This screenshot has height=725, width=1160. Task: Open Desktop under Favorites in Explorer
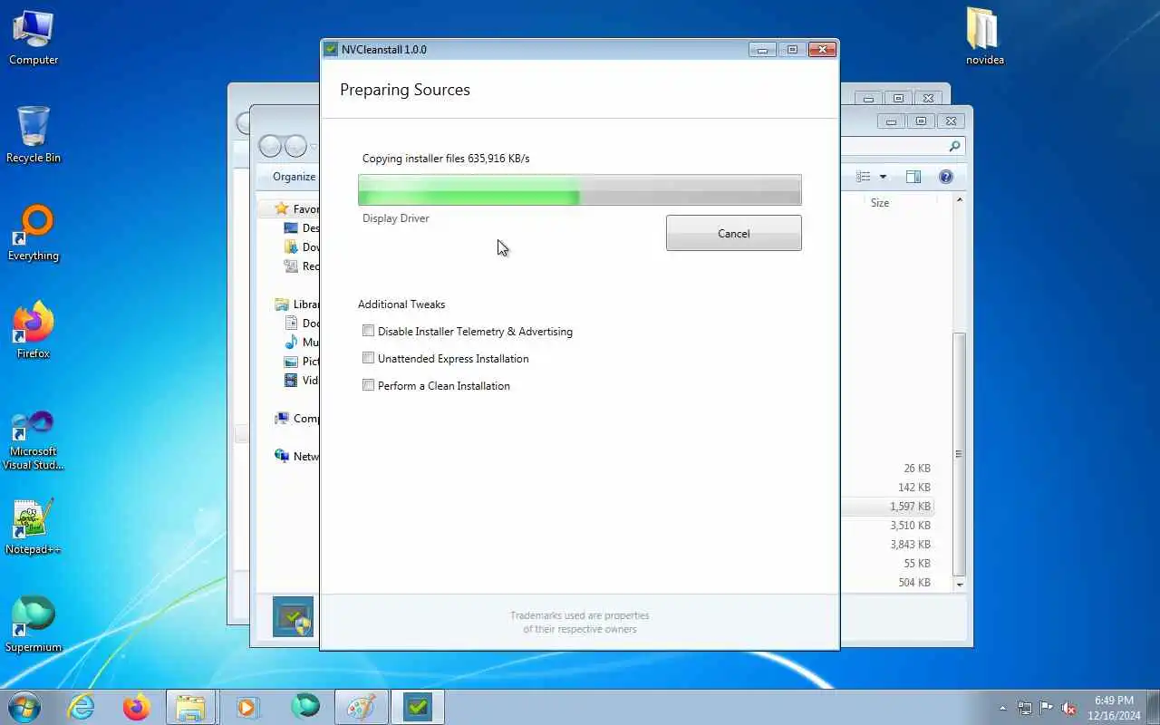[302, 228]
